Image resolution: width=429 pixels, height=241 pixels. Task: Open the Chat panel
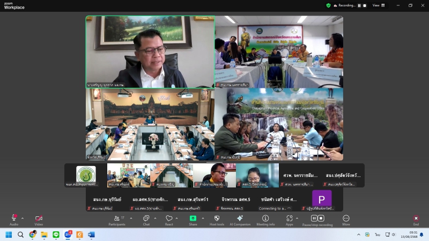pyautogui.click(x=146, y=220)
